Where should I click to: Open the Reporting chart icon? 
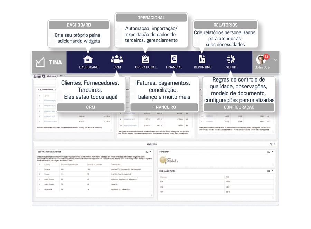pyautogui.click(x=202, y=59)
